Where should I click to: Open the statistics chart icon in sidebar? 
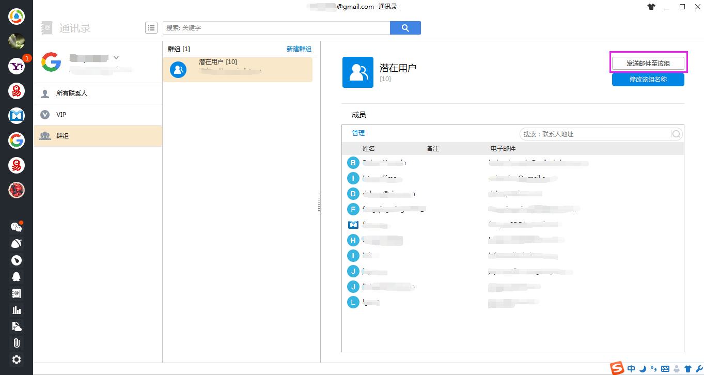coord(16,310)
